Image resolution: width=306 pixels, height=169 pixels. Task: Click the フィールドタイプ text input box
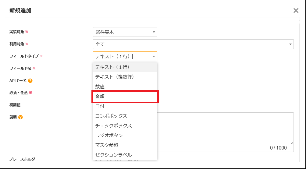point(122,56)
